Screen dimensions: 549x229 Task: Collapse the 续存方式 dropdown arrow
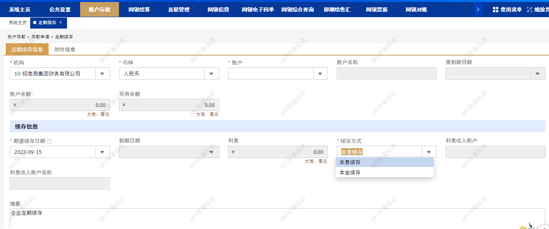click(429, 152)
